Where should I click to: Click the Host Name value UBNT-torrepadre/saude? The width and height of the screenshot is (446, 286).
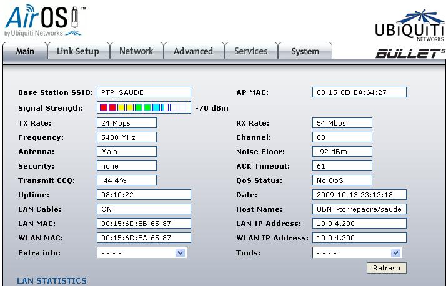(x=359, y=209)
